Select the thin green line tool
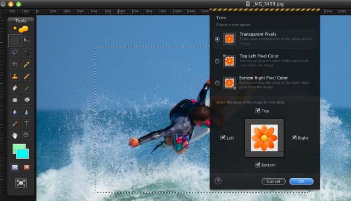Viewport: 351px width, 201px height. 27,88
